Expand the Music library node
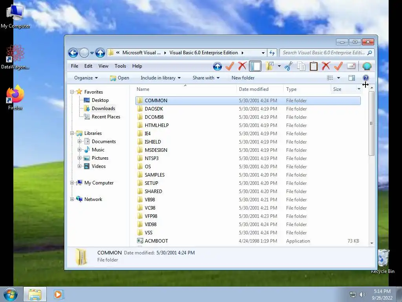 click(x=79, y=149)
